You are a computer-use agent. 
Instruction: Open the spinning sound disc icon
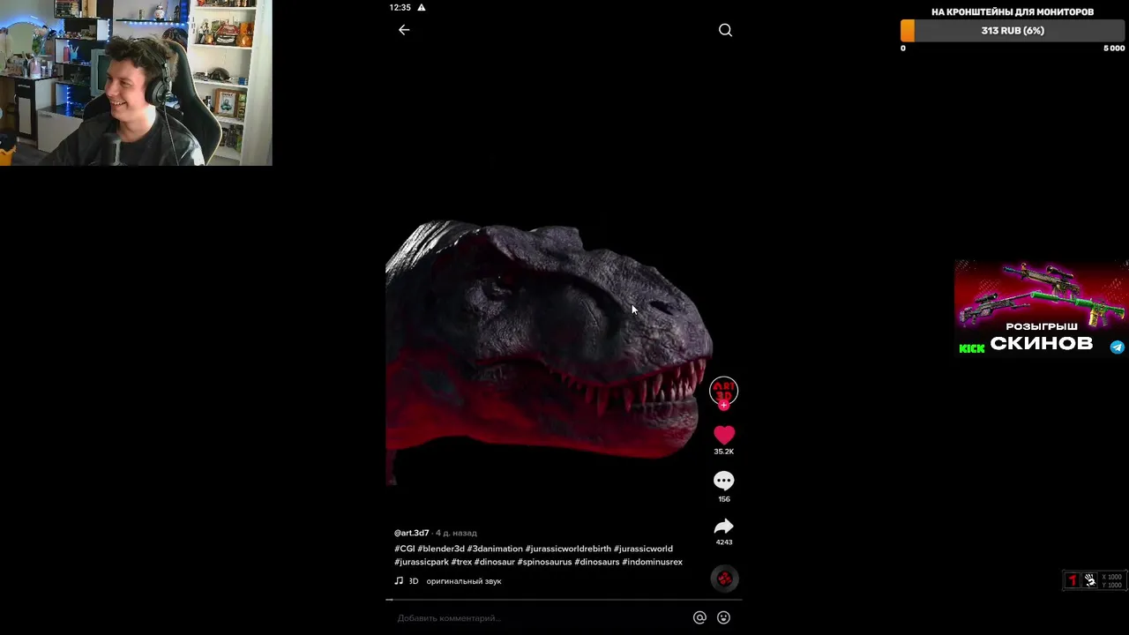tap(724, 579)
